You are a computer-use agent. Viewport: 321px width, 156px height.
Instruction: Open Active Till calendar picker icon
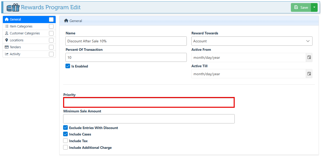click(309, 74)
